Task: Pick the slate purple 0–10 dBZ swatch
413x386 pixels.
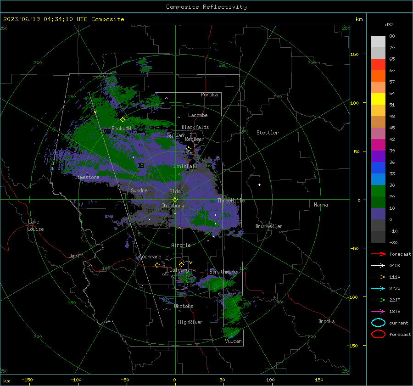Action: (x=378, y=213)
